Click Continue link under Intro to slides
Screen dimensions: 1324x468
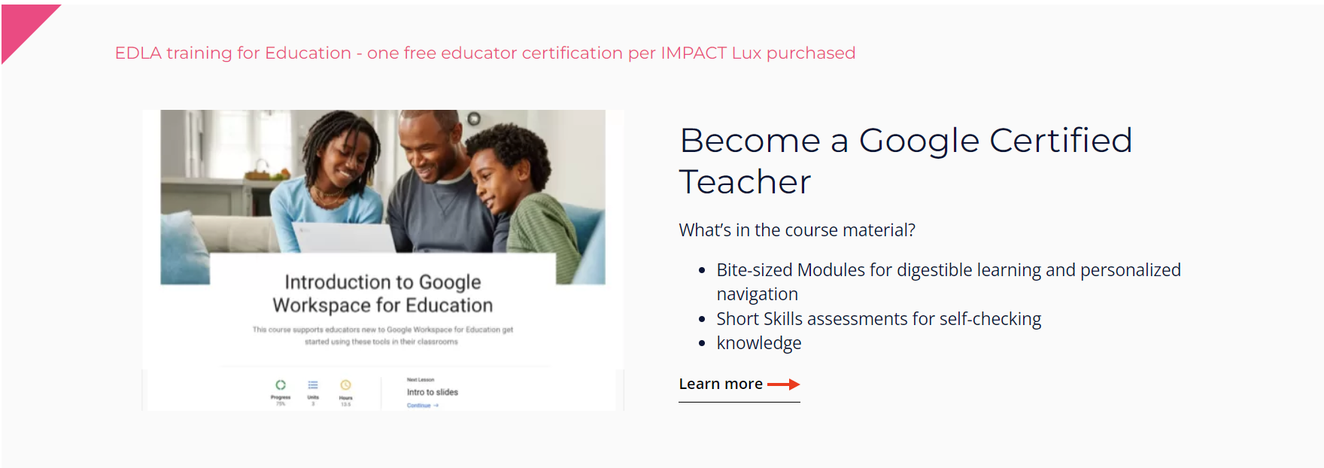click(419, 406)
